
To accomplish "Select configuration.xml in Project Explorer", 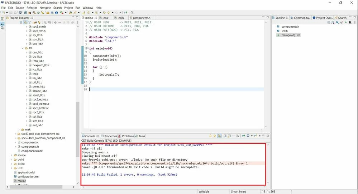I will click(x=28, y=176).
